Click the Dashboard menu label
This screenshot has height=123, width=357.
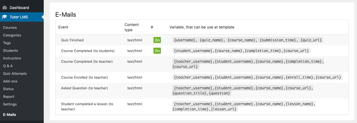(x=19, y=8)
